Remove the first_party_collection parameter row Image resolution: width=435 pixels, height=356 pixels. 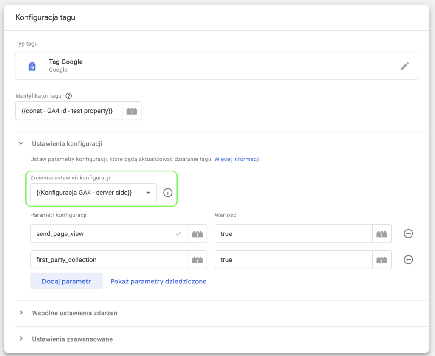coord(408,260)
